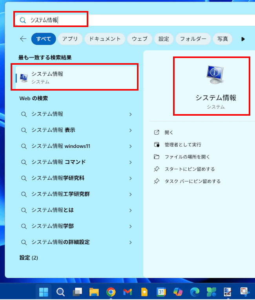Viewport: 255px width, 300px height.
Task: Click the large システム情報 icon in preview pane
Action: [x=215, y=75]
